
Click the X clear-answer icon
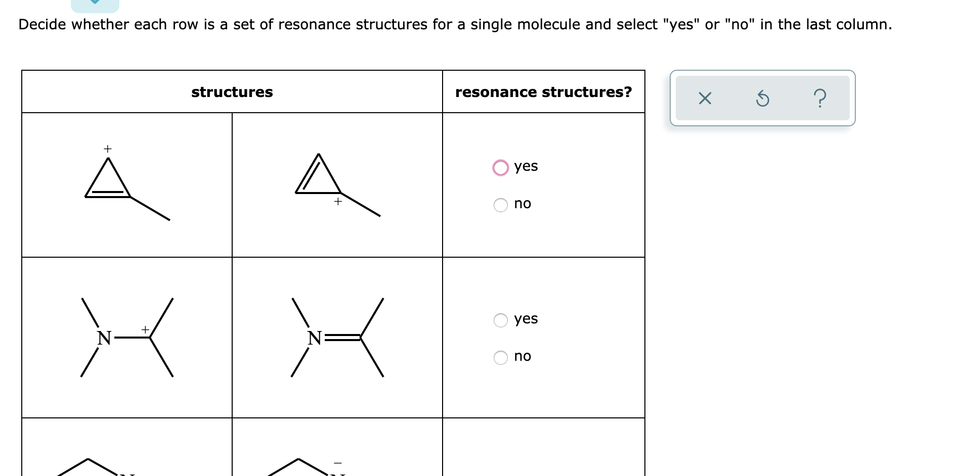704,99
